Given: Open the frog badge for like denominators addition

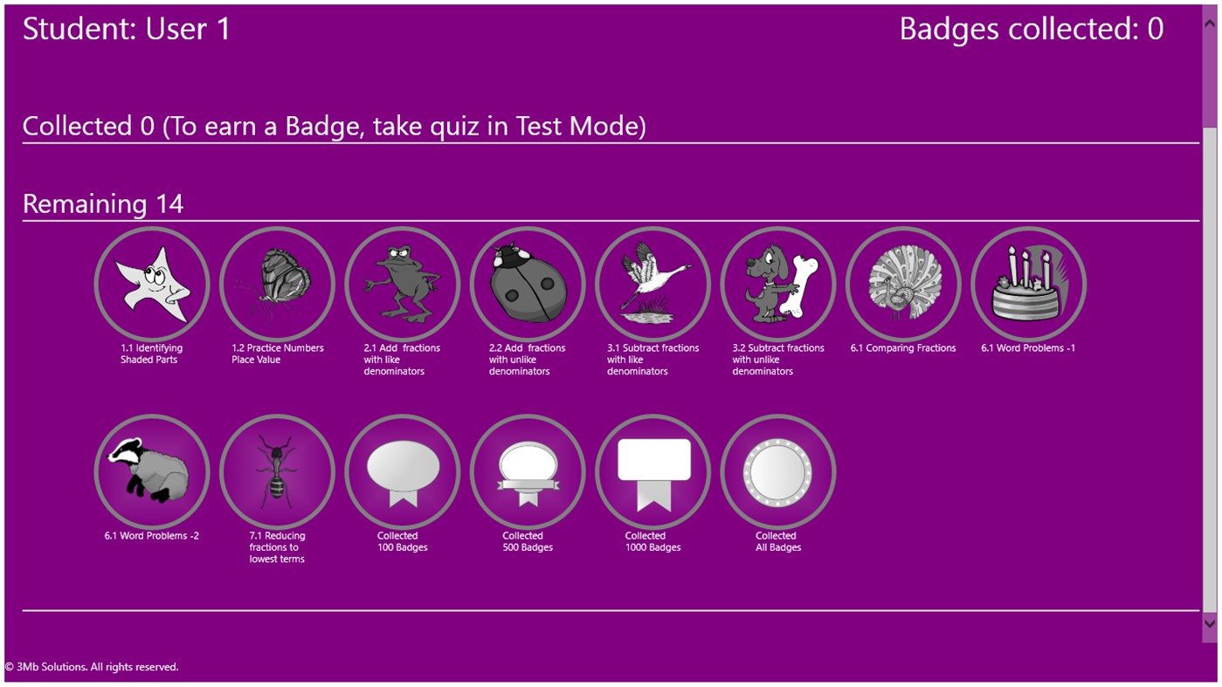Looking at the screenshot, I should pyautogui.click(x=403, y=285).
